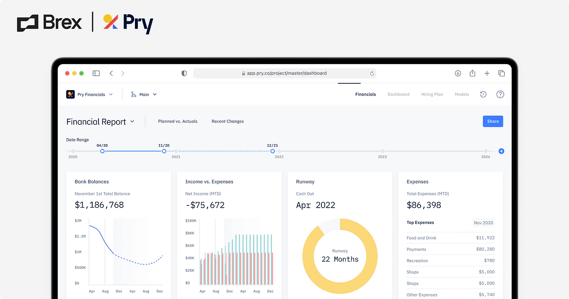Select Planned vs. Actuals view

pyautogui.click(x=178, y=121)
